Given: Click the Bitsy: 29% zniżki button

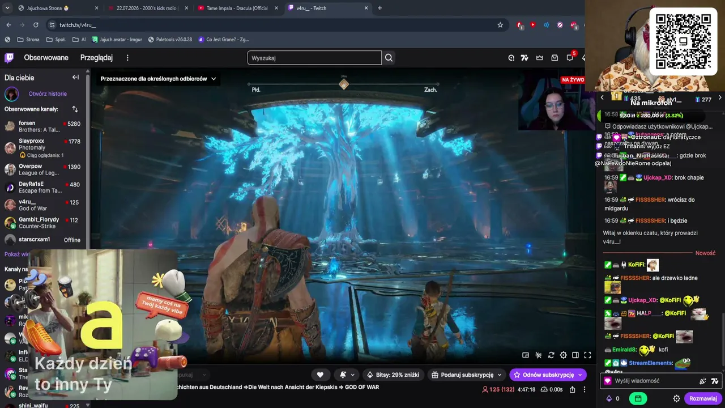Looking at the screenshot, I should pyautogui.click(x=393, y=375).
